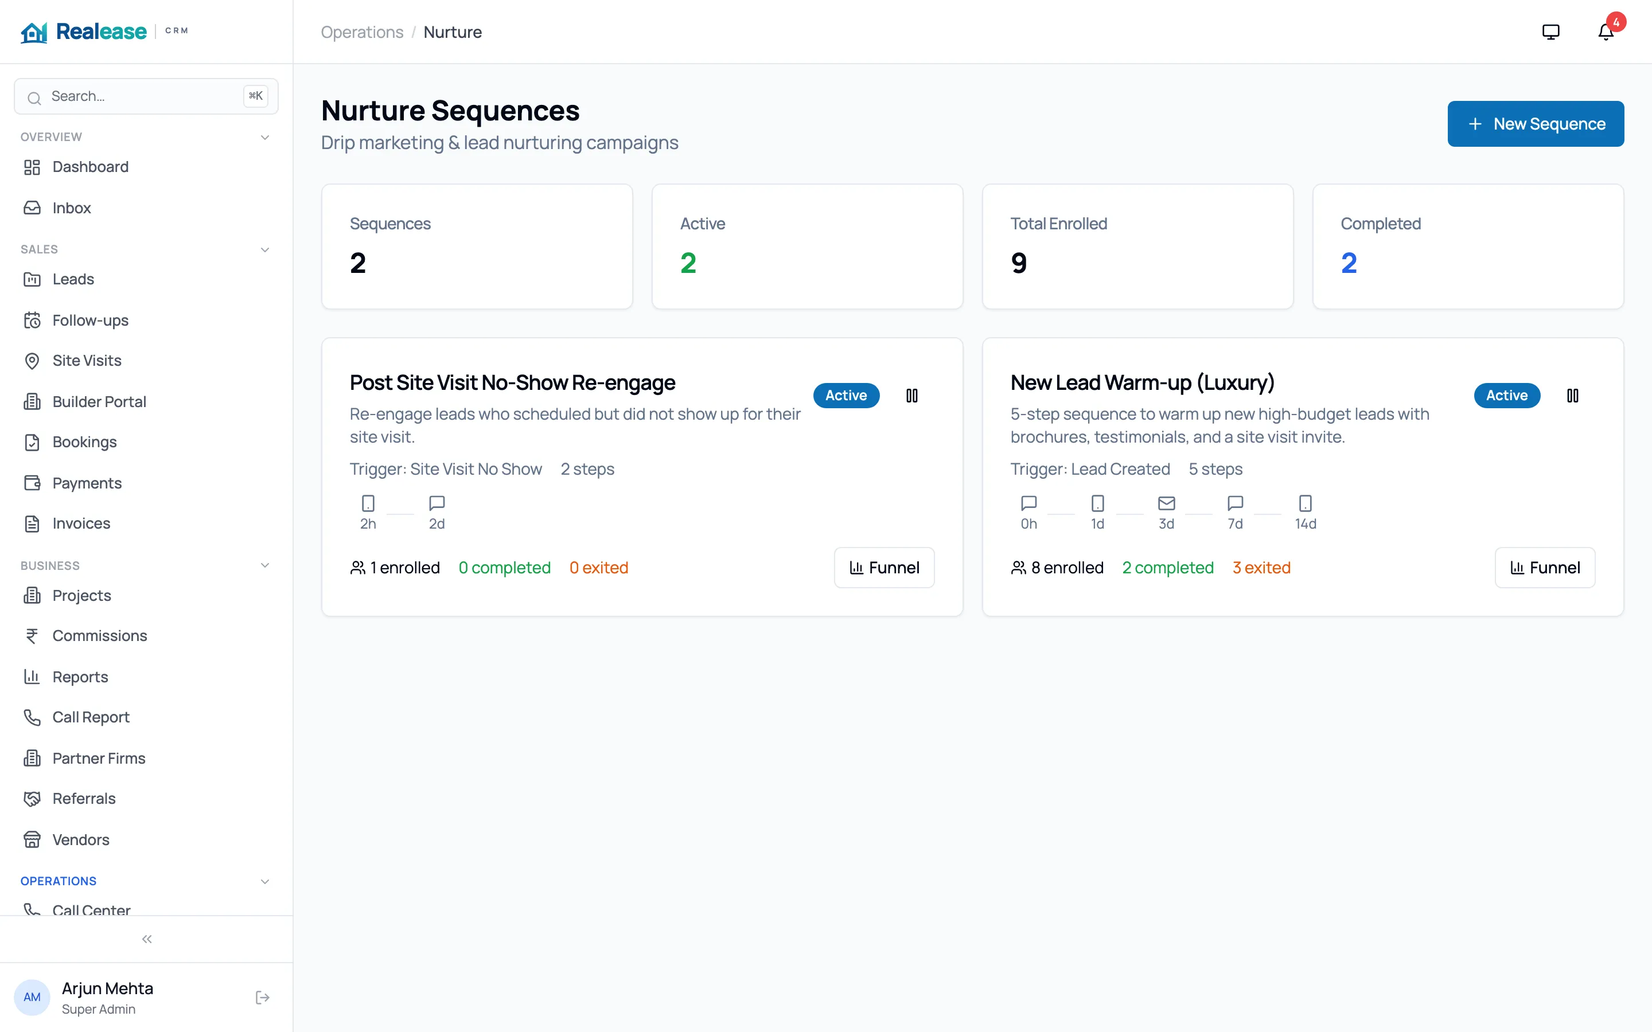Viewport: 1652px width, 1032px height.
Task: Open Funnel for New Lead Warm-up
Action: [x=1545, y=567]
